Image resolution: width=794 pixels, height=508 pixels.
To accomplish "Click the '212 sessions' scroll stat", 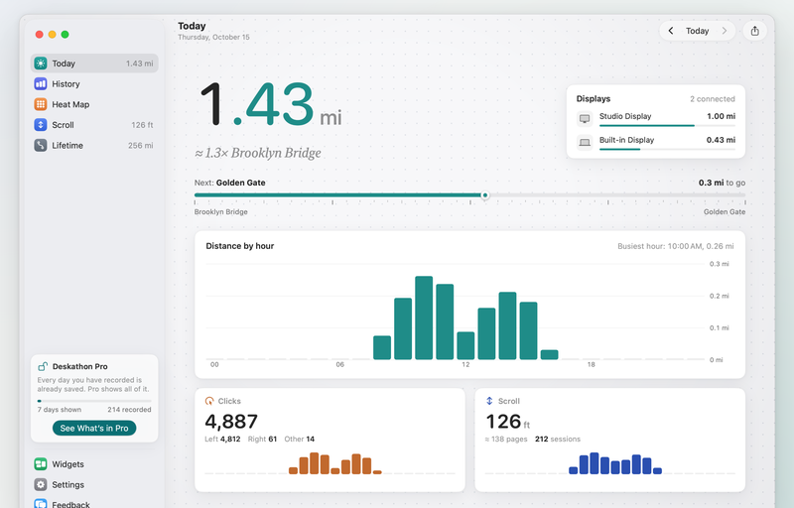I will [x=558, y=440].
